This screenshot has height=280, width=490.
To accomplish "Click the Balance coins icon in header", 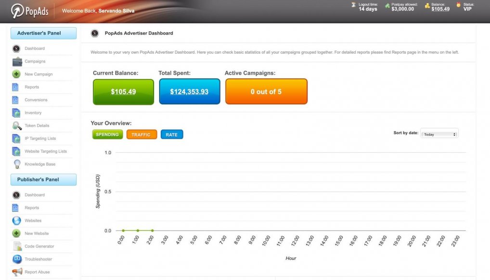I will (427, 5).
